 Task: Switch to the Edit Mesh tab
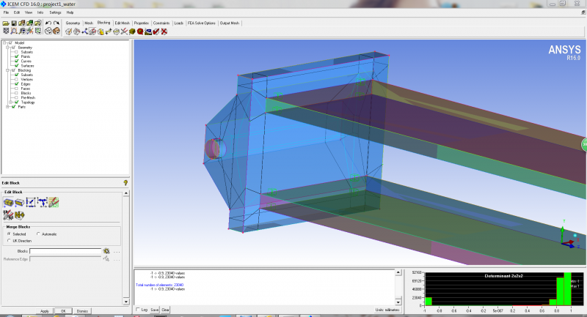coord(122,23)
